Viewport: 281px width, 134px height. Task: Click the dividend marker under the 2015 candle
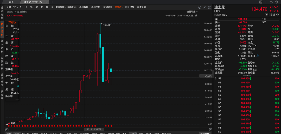84,126
